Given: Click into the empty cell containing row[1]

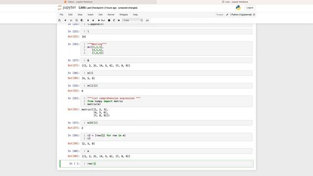Looking at the screenshot, I should pos(166,164).
